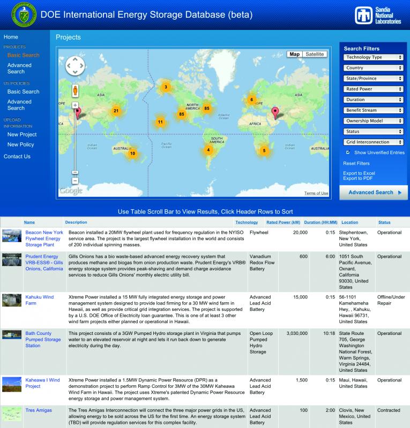
Task: Click the Advanced Search button
Action: (x=374, y=193)
